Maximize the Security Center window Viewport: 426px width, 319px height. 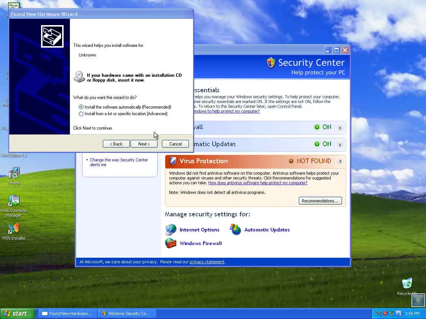[x=337, y=50]
